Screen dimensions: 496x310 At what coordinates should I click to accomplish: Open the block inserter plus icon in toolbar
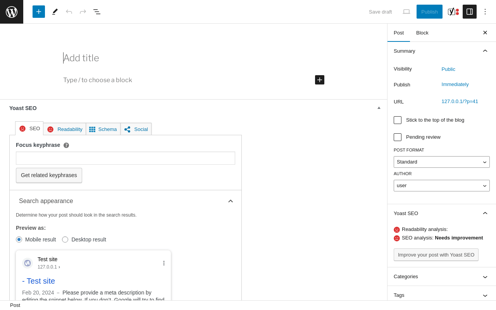pyautogui.click(x=39, y=12)
